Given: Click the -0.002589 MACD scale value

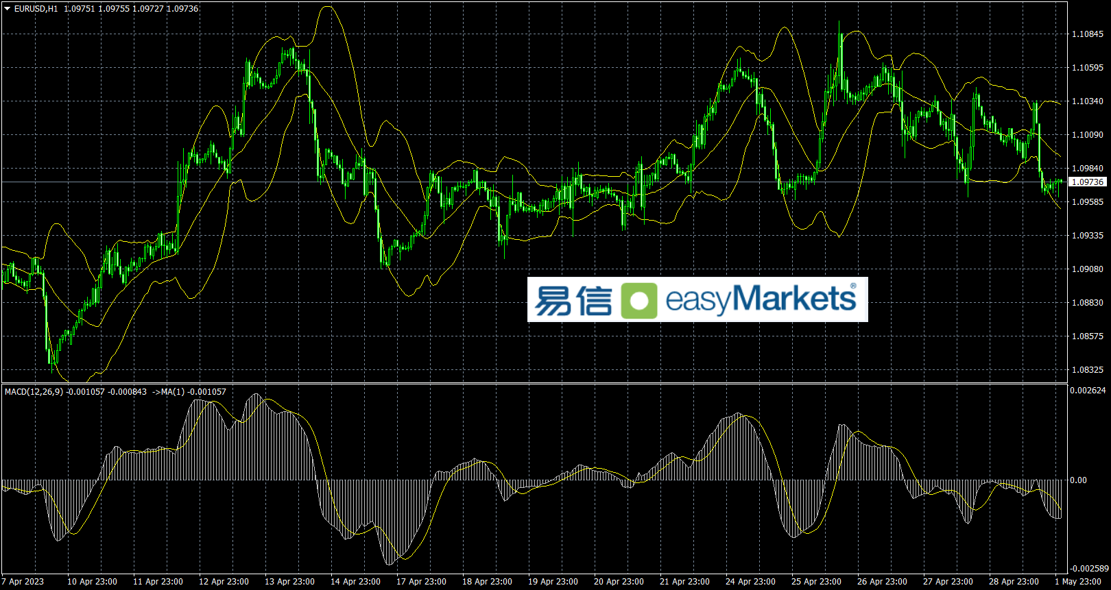Looking at the screenshot, I should 1088,569.
